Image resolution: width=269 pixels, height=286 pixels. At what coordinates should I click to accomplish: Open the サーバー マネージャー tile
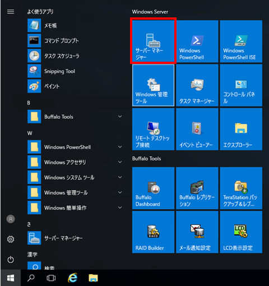153,41
